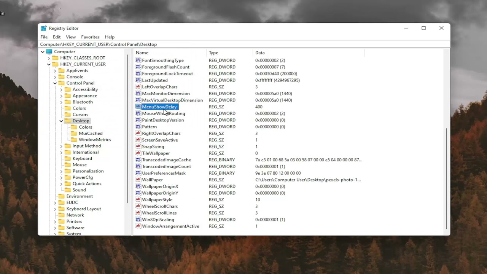Maximize the Registry Editor window

click(x=423, y=28)
